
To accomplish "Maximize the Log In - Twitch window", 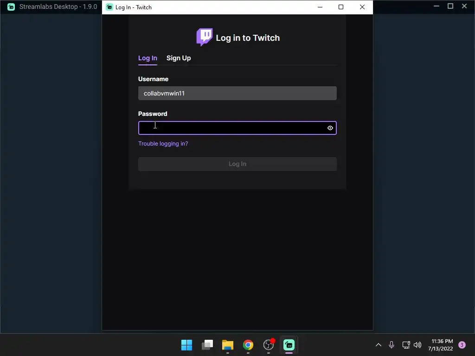I will tap(341, 7).
